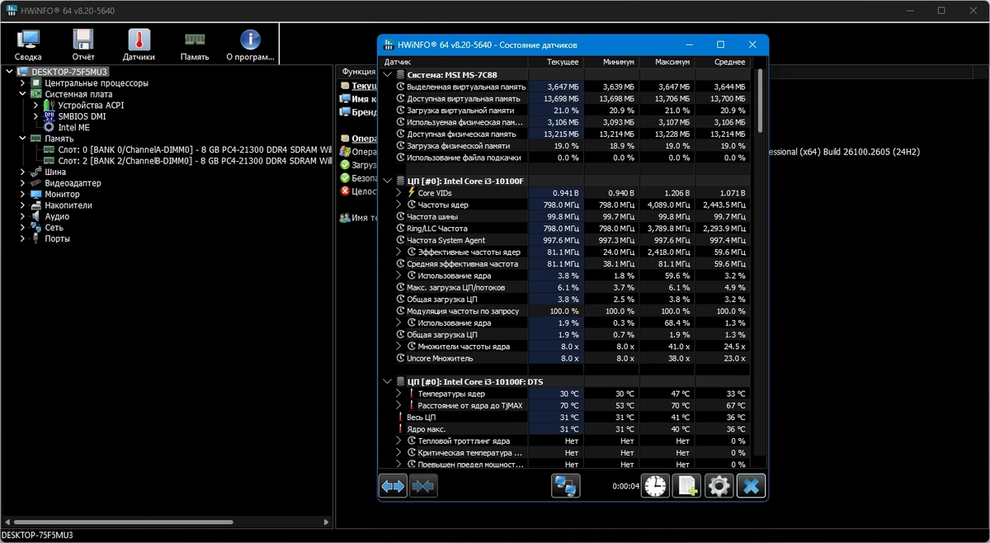
Task: Start logging with the sheet-plus icon
Action: [686, 487]
